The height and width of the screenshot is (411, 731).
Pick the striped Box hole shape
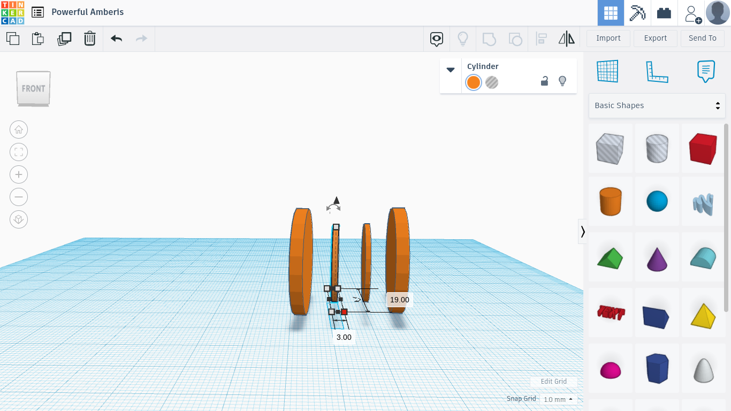610,148
